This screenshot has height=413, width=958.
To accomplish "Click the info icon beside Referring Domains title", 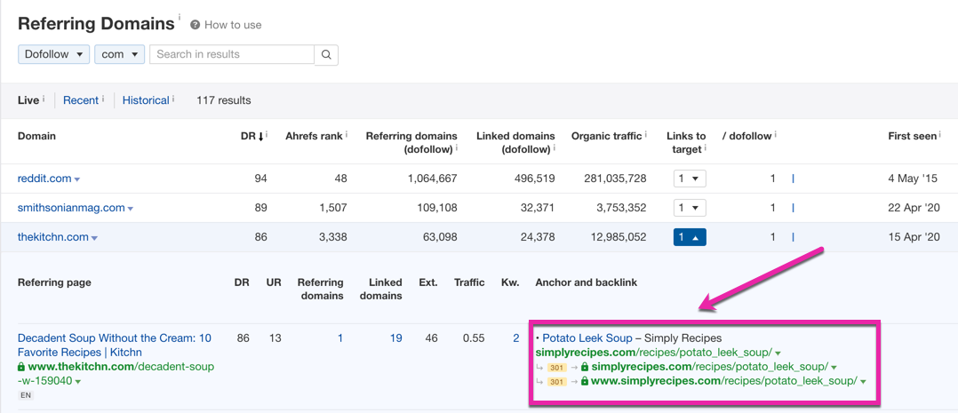I will click(x=180, y=19).
